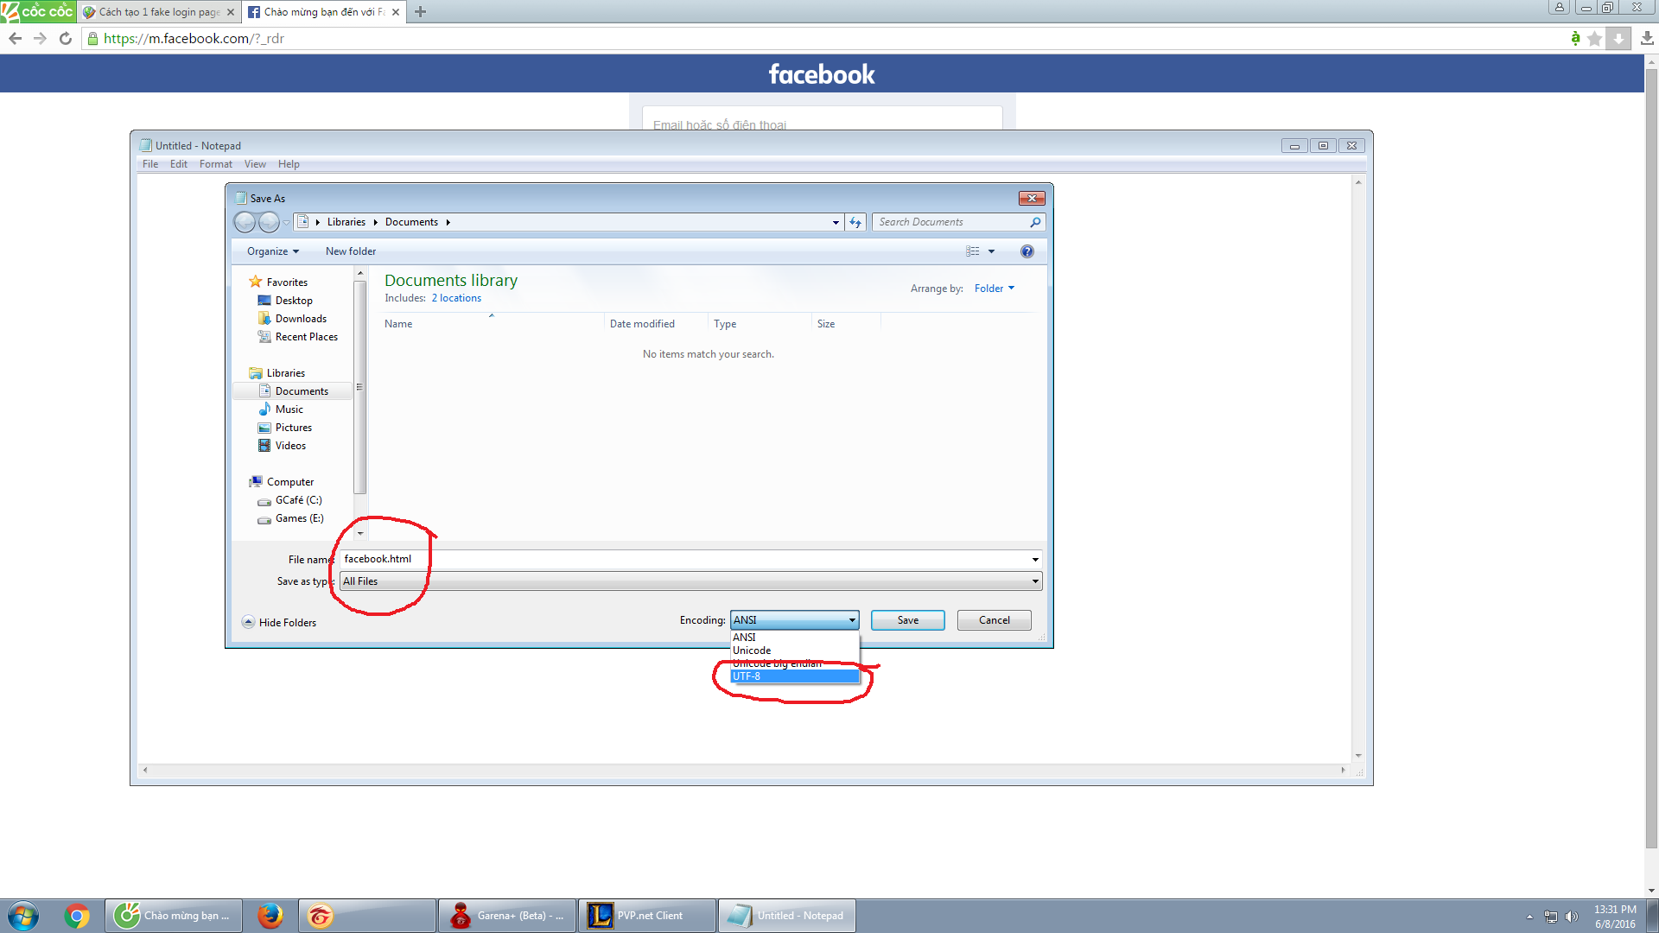Image resolution: width=1659 pixels, height=933 pixels.
Task: Click the Back arrow in Save As dialog
Action: (245, 222)
